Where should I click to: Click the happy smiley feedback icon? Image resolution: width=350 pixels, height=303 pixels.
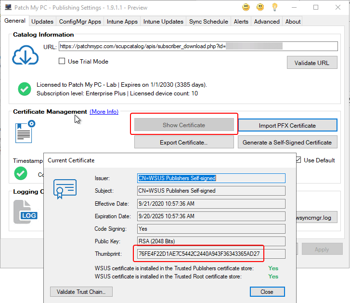[x=246, y=7]
